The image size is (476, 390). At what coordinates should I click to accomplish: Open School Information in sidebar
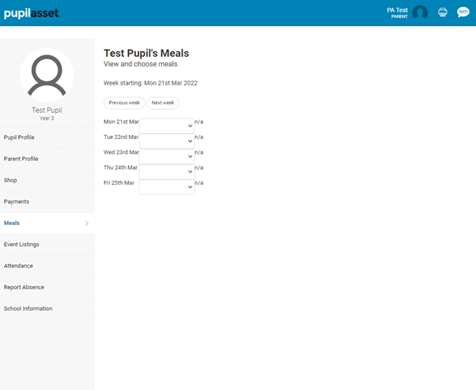click(47, 309)
